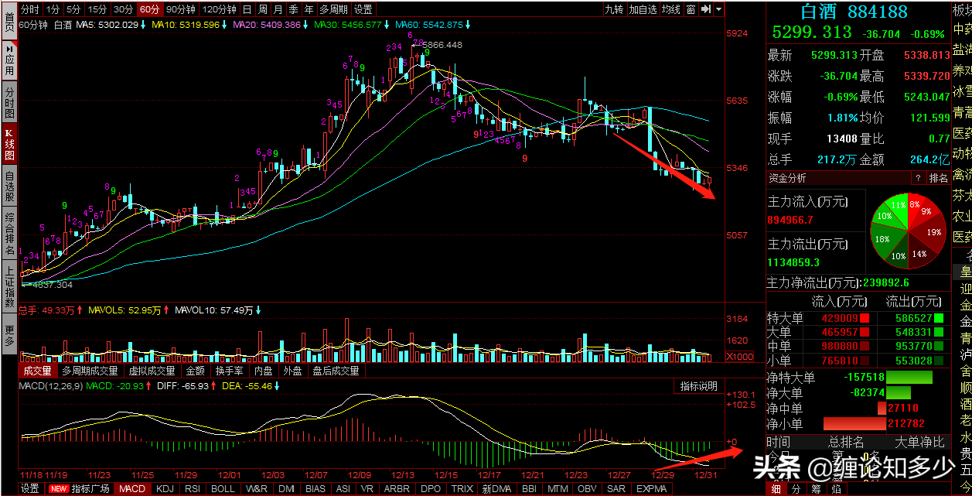Switch to the 分时 intraday view
Screen dimensions: 972x496
[x=29, y=9]
